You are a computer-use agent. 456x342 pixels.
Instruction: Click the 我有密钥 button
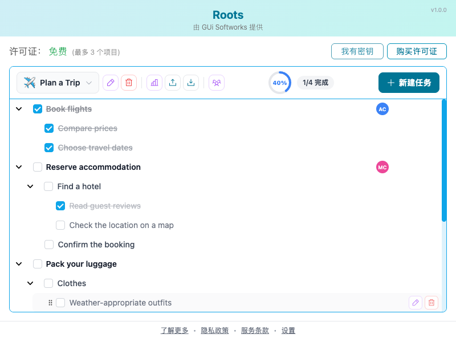357,51
